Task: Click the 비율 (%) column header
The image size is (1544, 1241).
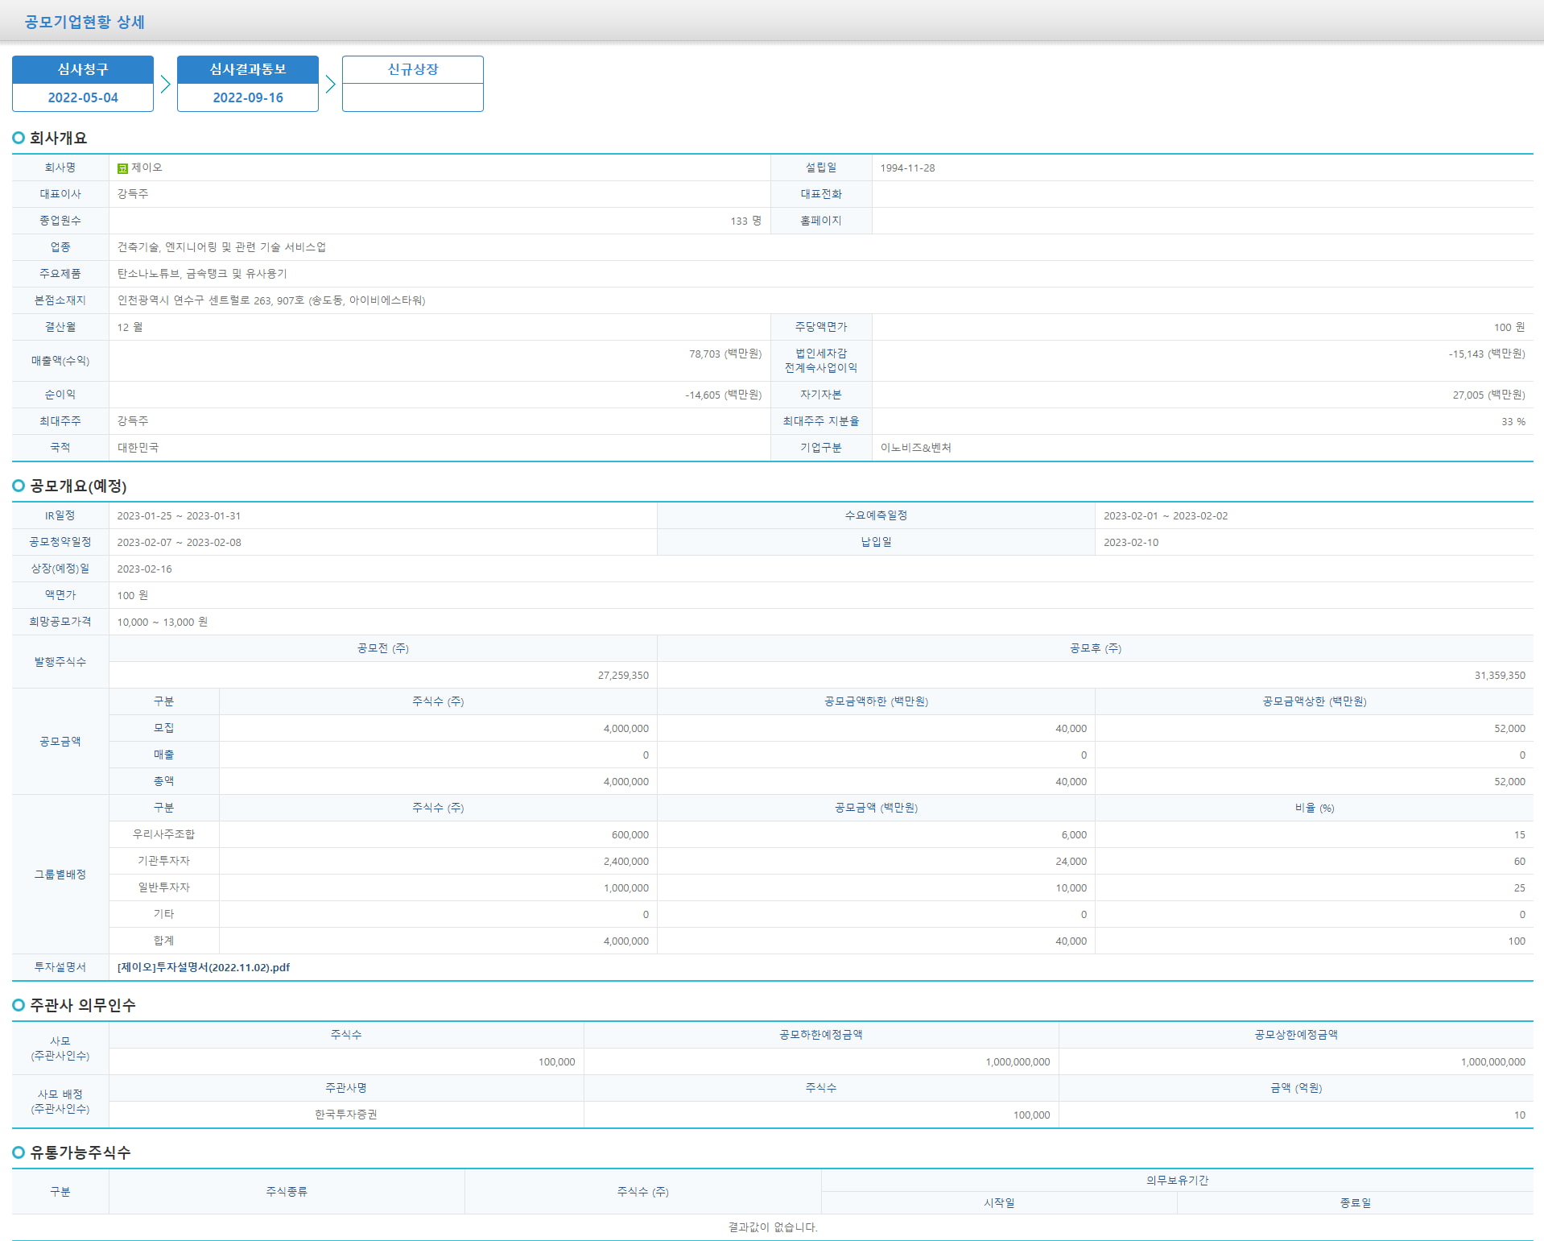Action: click(x=1314, y=808)
